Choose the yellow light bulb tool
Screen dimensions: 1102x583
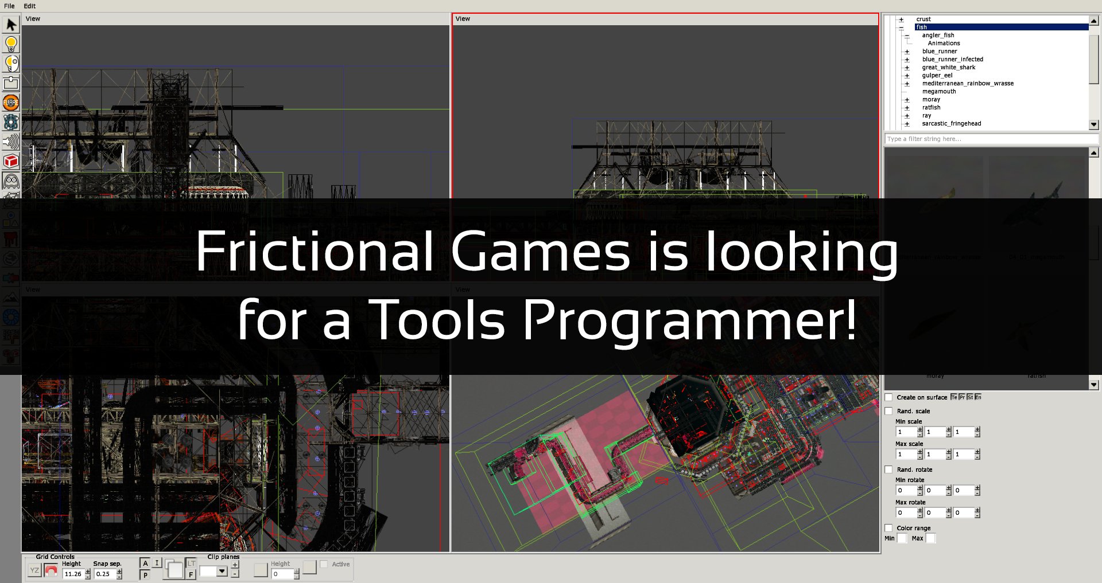[x=11, y=44]
